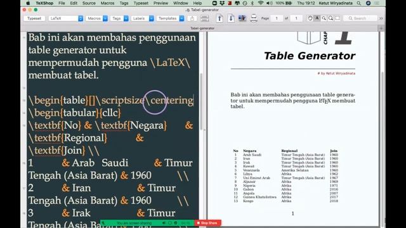Expand toolbar overflow chevrons
Image resolution: width=406 pixels, height=228 pixels.
pos(381,18)
